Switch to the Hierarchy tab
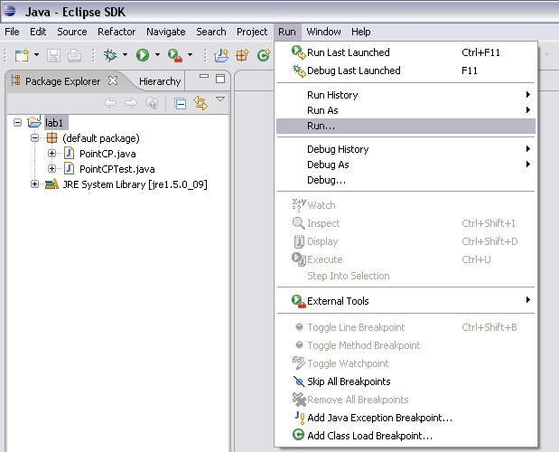The height and width of the screenshot is (452, 559). [x=160, y=81]
